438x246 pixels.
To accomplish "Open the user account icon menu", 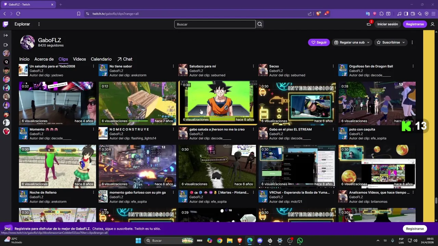I will click(433, 24).
